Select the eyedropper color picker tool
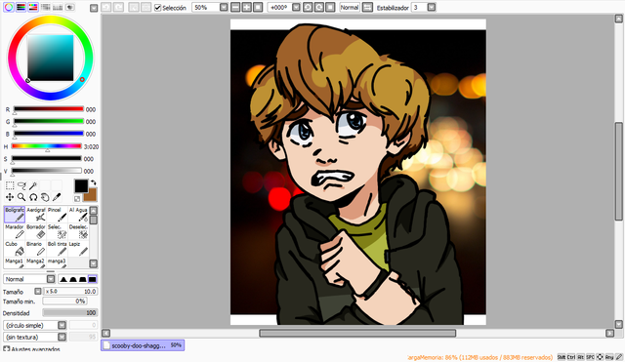This screenshot has width=625, height=362. tap(57, 197)
